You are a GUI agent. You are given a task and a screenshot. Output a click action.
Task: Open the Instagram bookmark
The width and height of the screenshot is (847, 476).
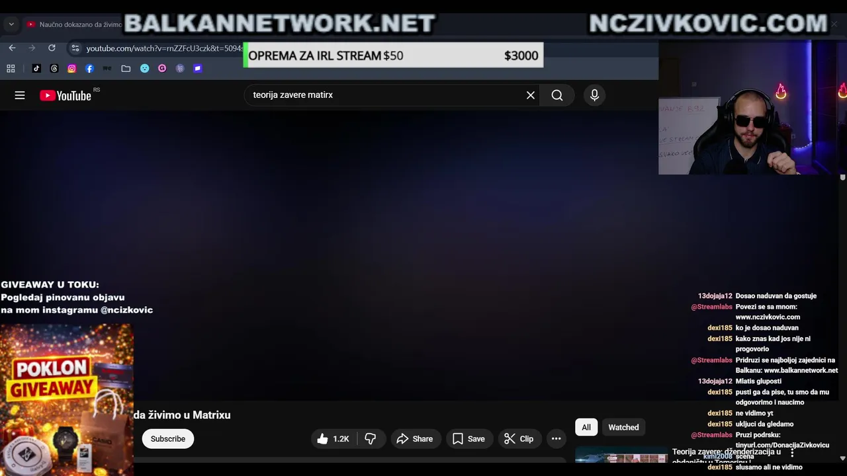coord(71,68)
